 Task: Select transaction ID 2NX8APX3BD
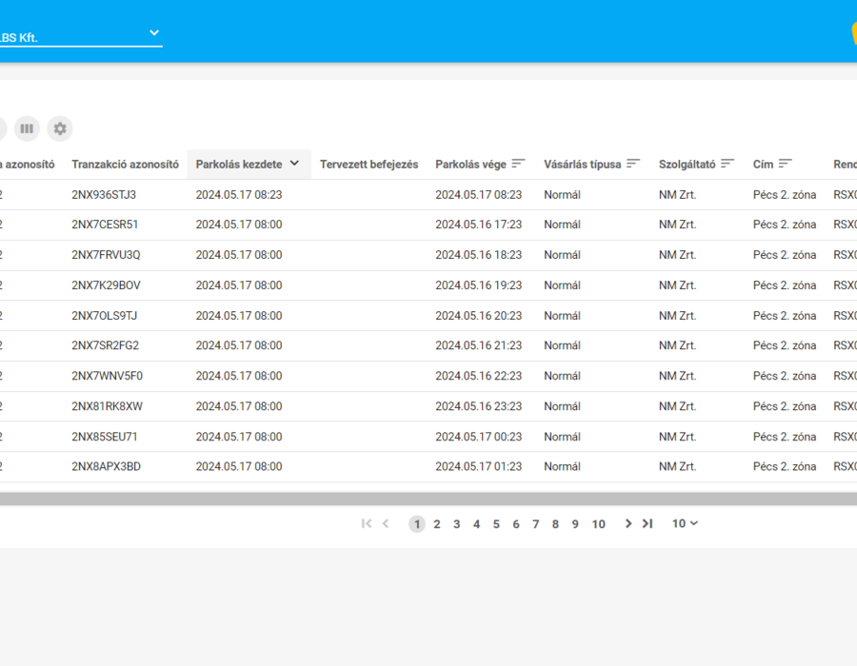106,467
